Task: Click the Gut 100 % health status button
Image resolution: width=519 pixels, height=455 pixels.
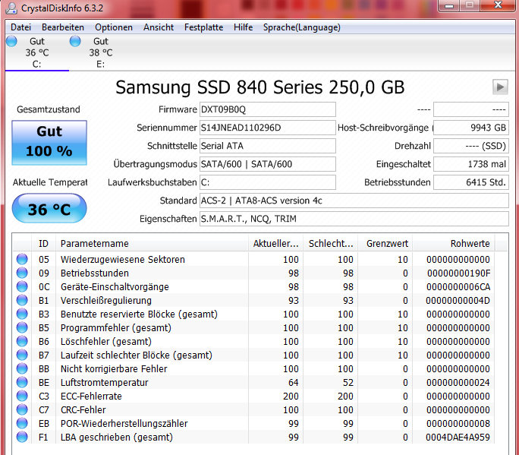Action: [49, 143]
